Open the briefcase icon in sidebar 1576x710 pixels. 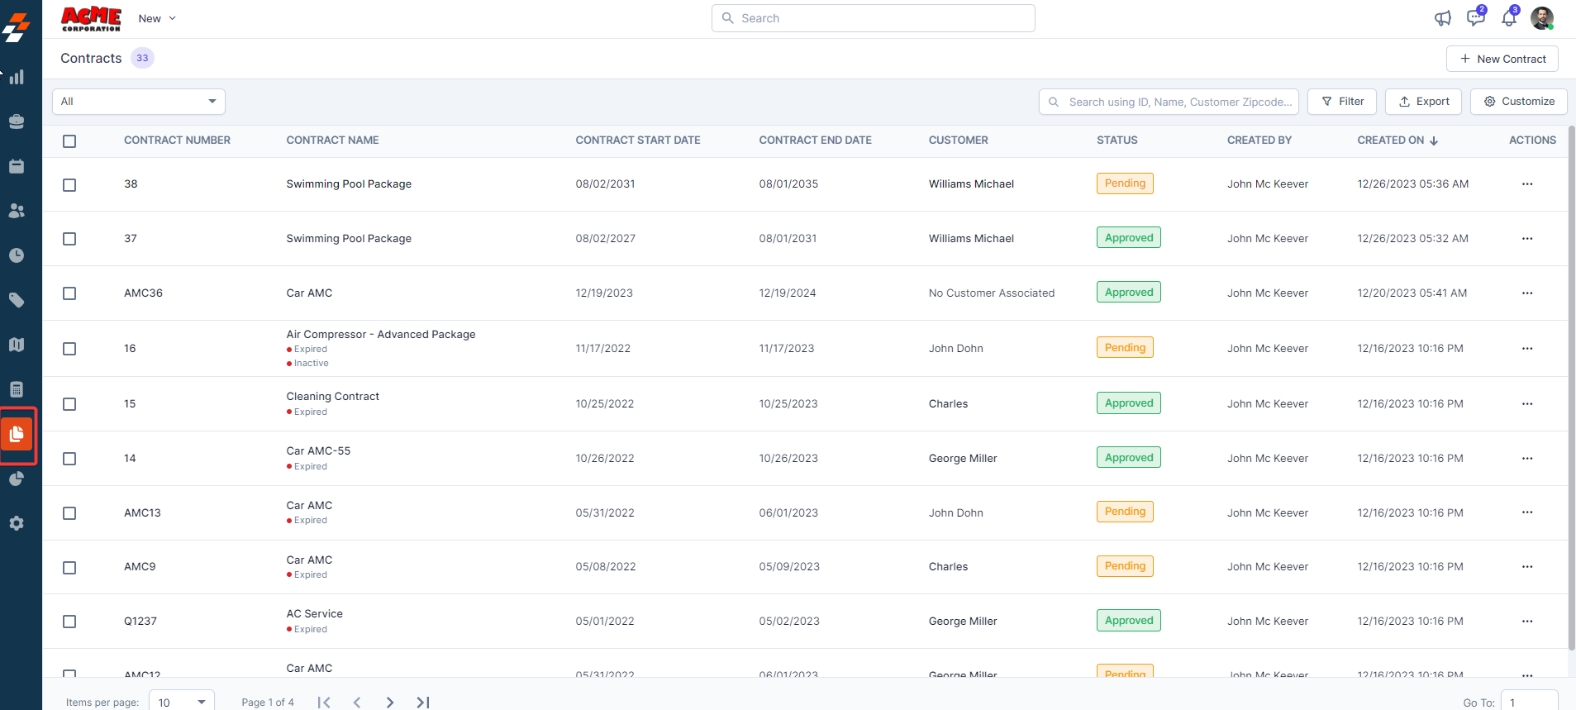(x=17, y=122)
